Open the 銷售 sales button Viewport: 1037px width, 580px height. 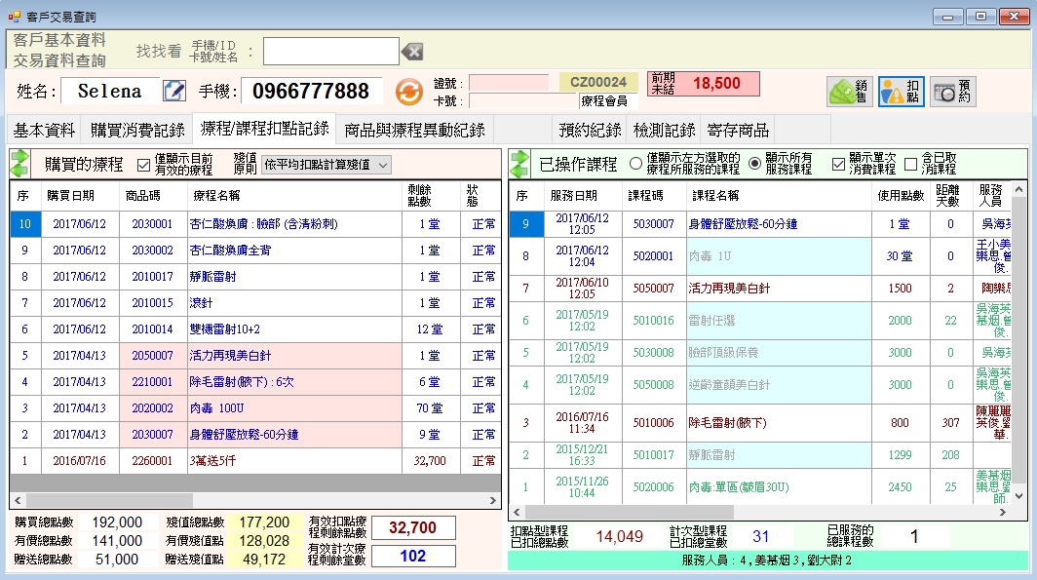tap(849, 91)
